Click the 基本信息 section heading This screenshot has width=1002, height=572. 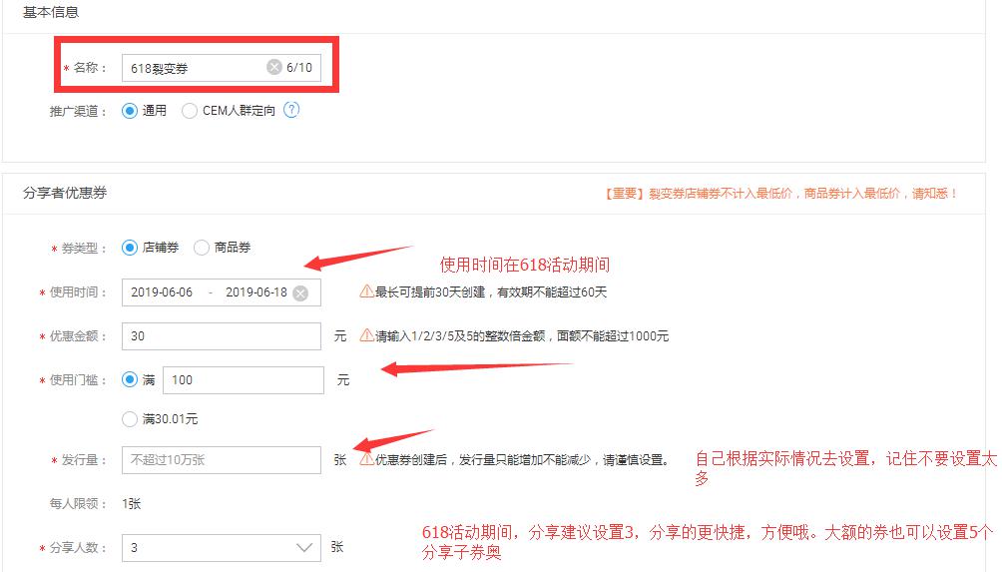(51, 12)
